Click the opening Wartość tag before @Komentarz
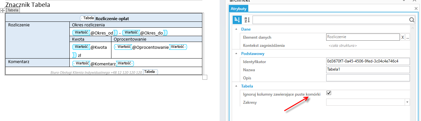421x121 pixels. tap(81, 63)
